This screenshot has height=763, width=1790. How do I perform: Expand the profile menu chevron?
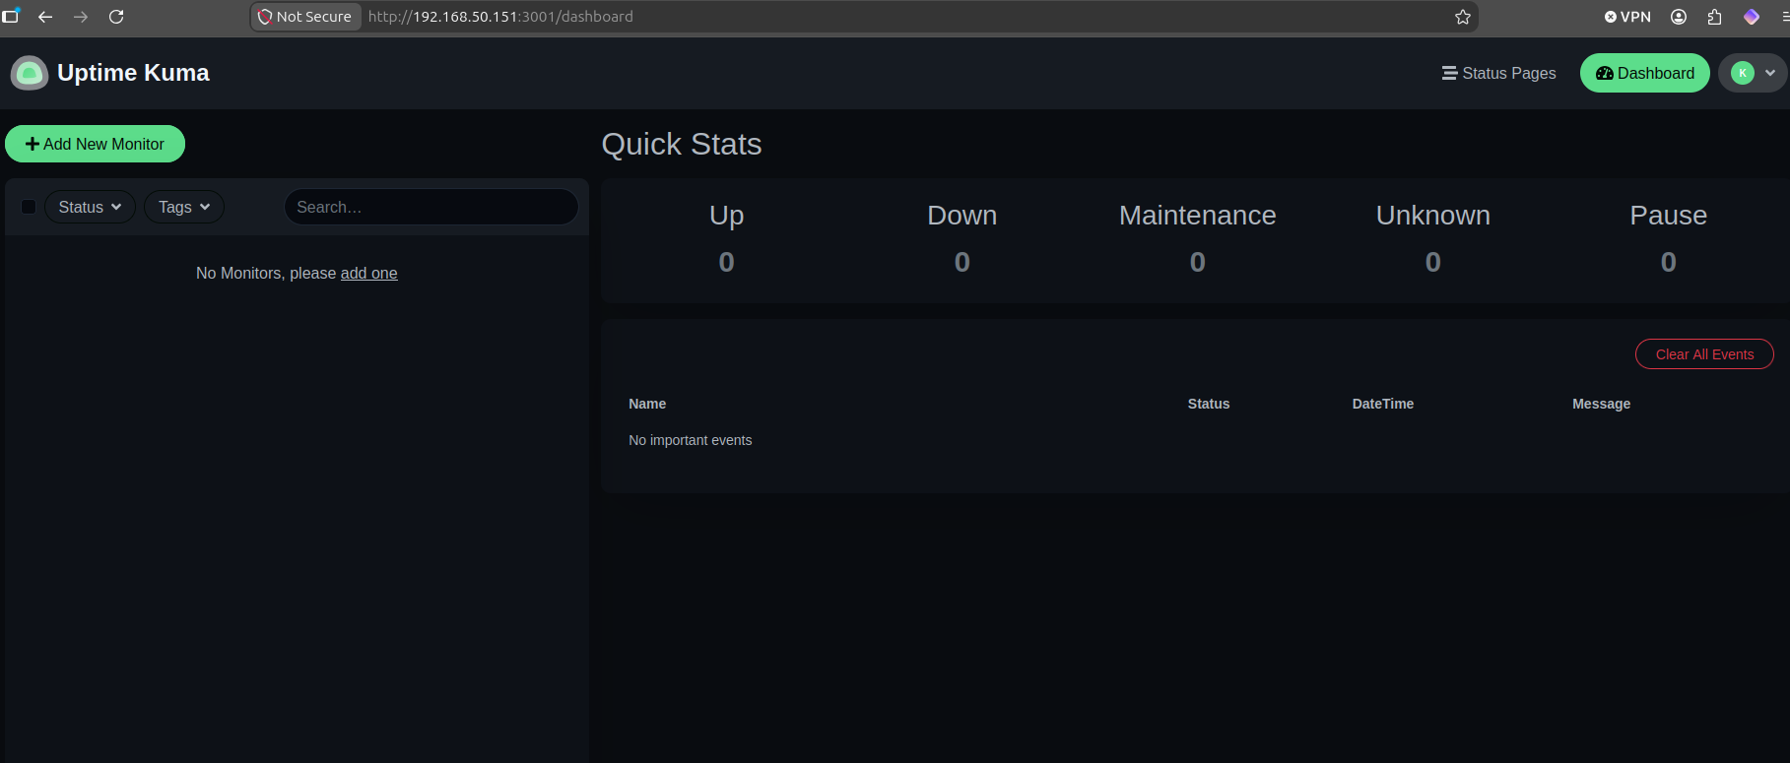pos(1770,73)
